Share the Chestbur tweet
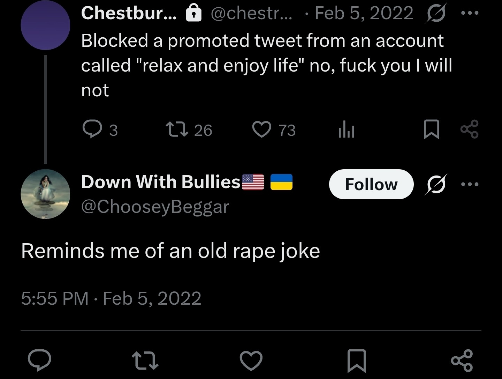The width and height of the screenshot is (502, 379). click(x=470, y=129)
